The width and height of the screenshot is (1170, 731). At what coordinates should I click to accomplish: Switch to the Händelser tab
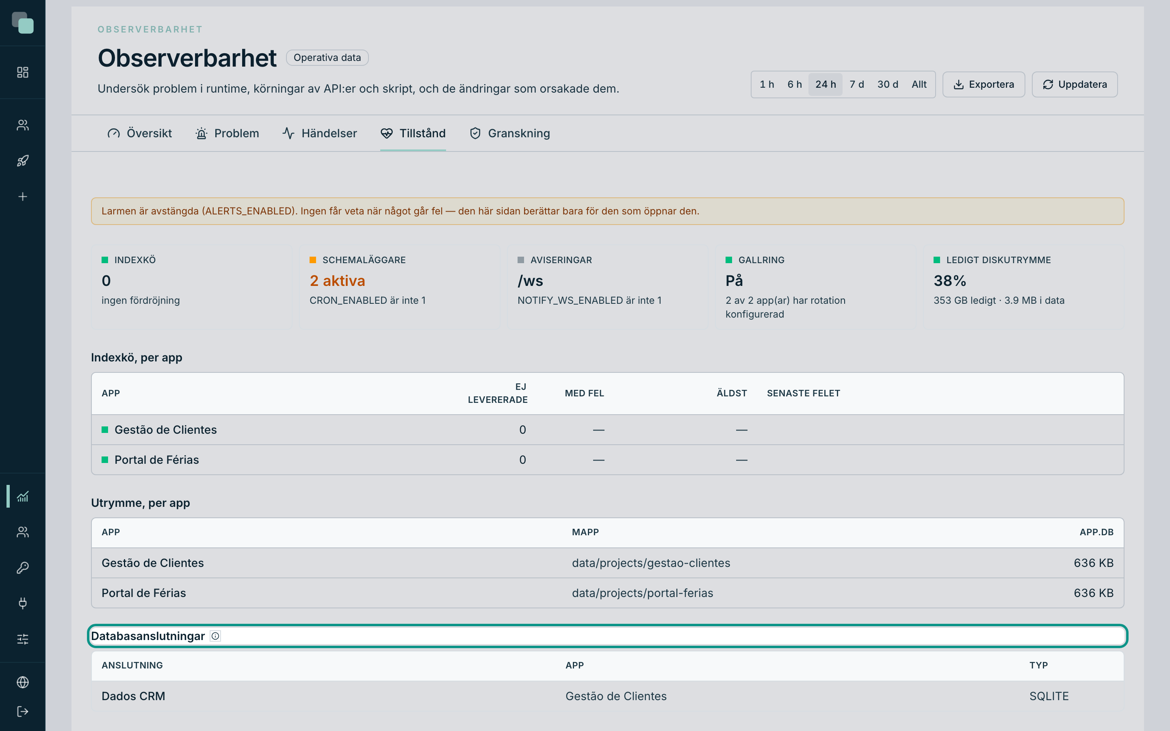tap(320, 134)
